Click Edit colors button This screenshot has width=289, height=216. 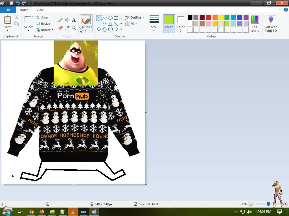coord(255,24)
